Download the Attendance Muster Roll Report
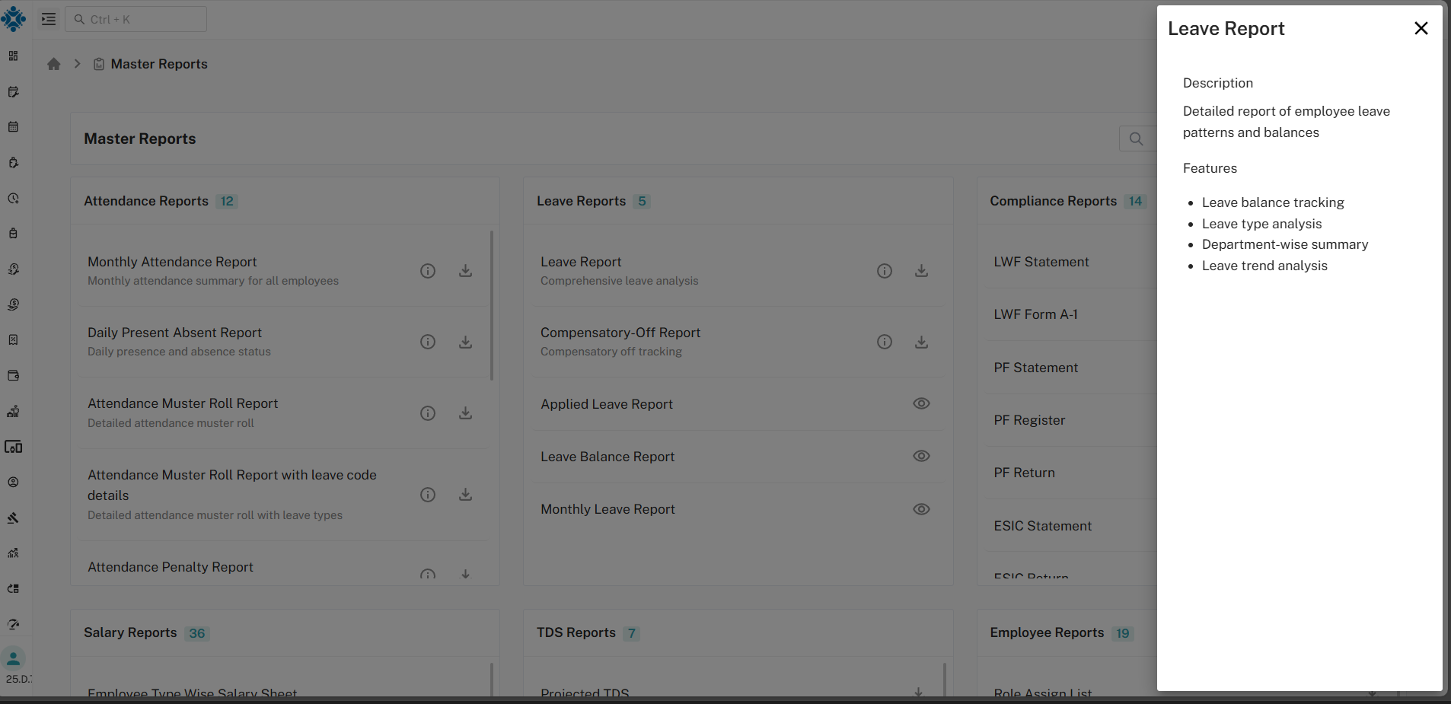 (x=465, y=413)
